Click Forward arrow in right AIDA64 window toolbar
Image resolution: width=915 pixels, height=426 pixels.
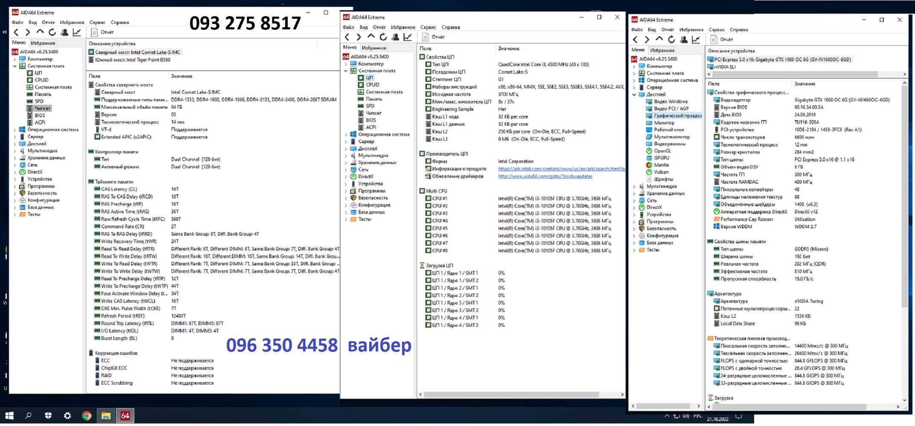click(x=647, y=40)
